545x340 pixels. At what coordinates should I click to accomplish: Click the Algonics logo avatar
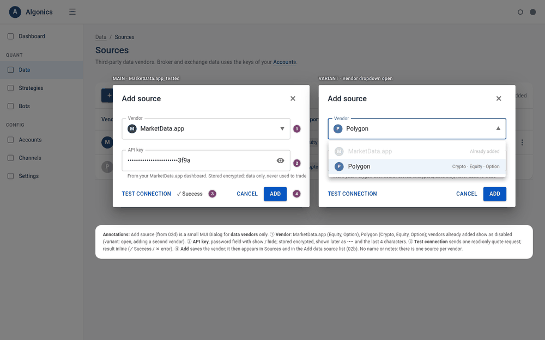[15, 12]
